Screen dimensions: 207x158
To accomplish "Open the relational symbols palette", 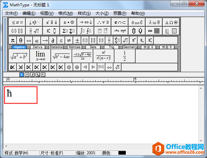I will coord(17,22).
